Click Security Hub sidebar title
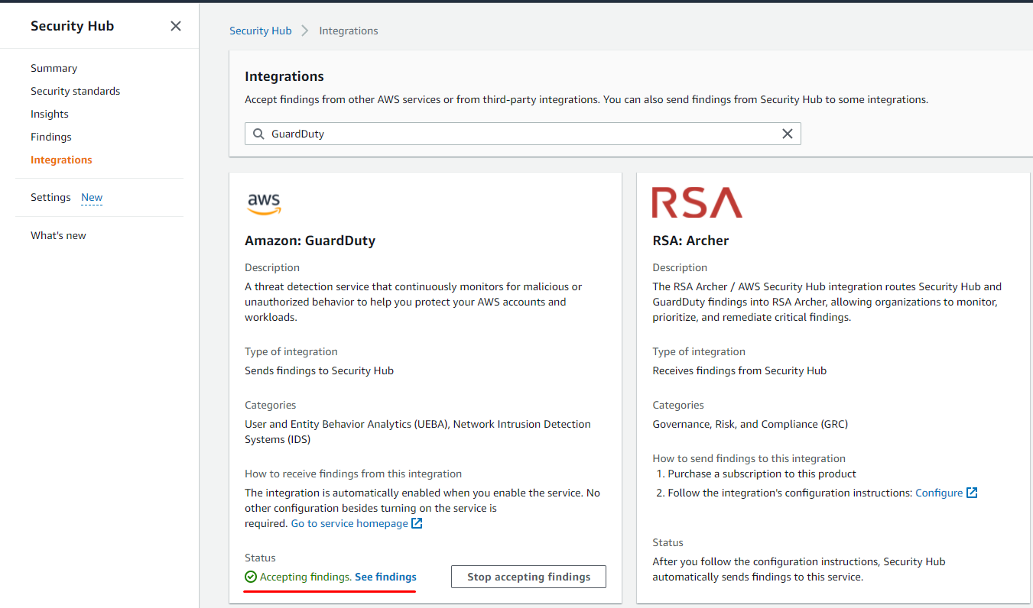The height and width of the screenshot is (608, 1033). [72, 26]
